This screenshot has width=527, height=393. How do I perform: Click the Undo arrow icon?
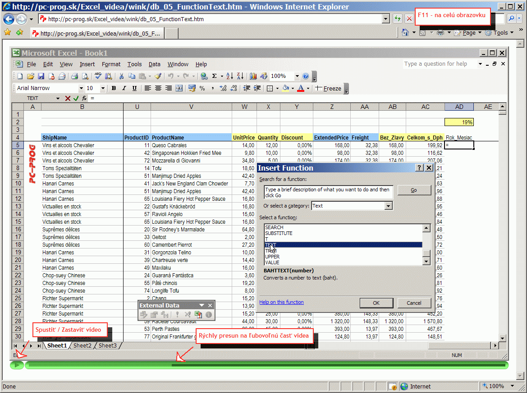tap(171, 76)
